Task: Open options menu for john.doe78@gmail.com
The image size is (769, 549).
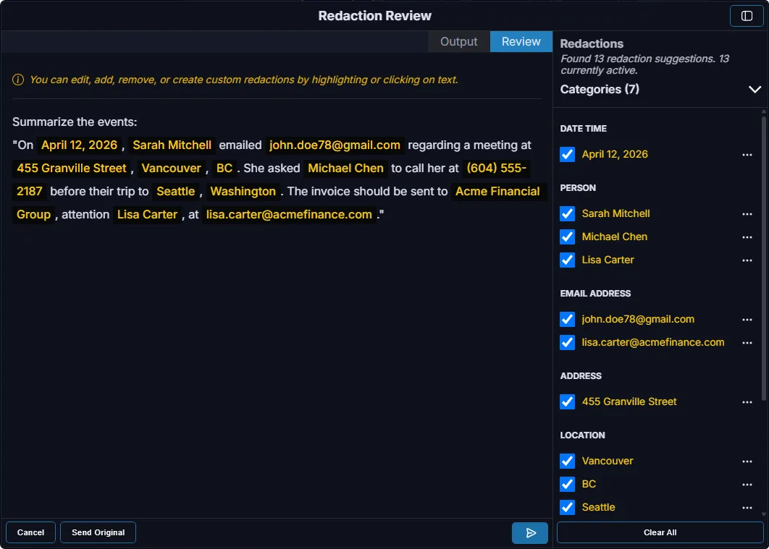Action: click(x=747, y=320)
